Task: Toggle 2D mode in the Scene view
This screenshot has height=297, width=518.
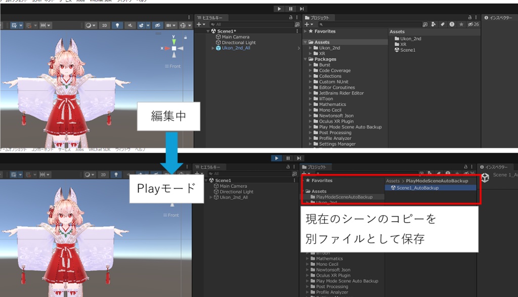Action: point(105,24)
